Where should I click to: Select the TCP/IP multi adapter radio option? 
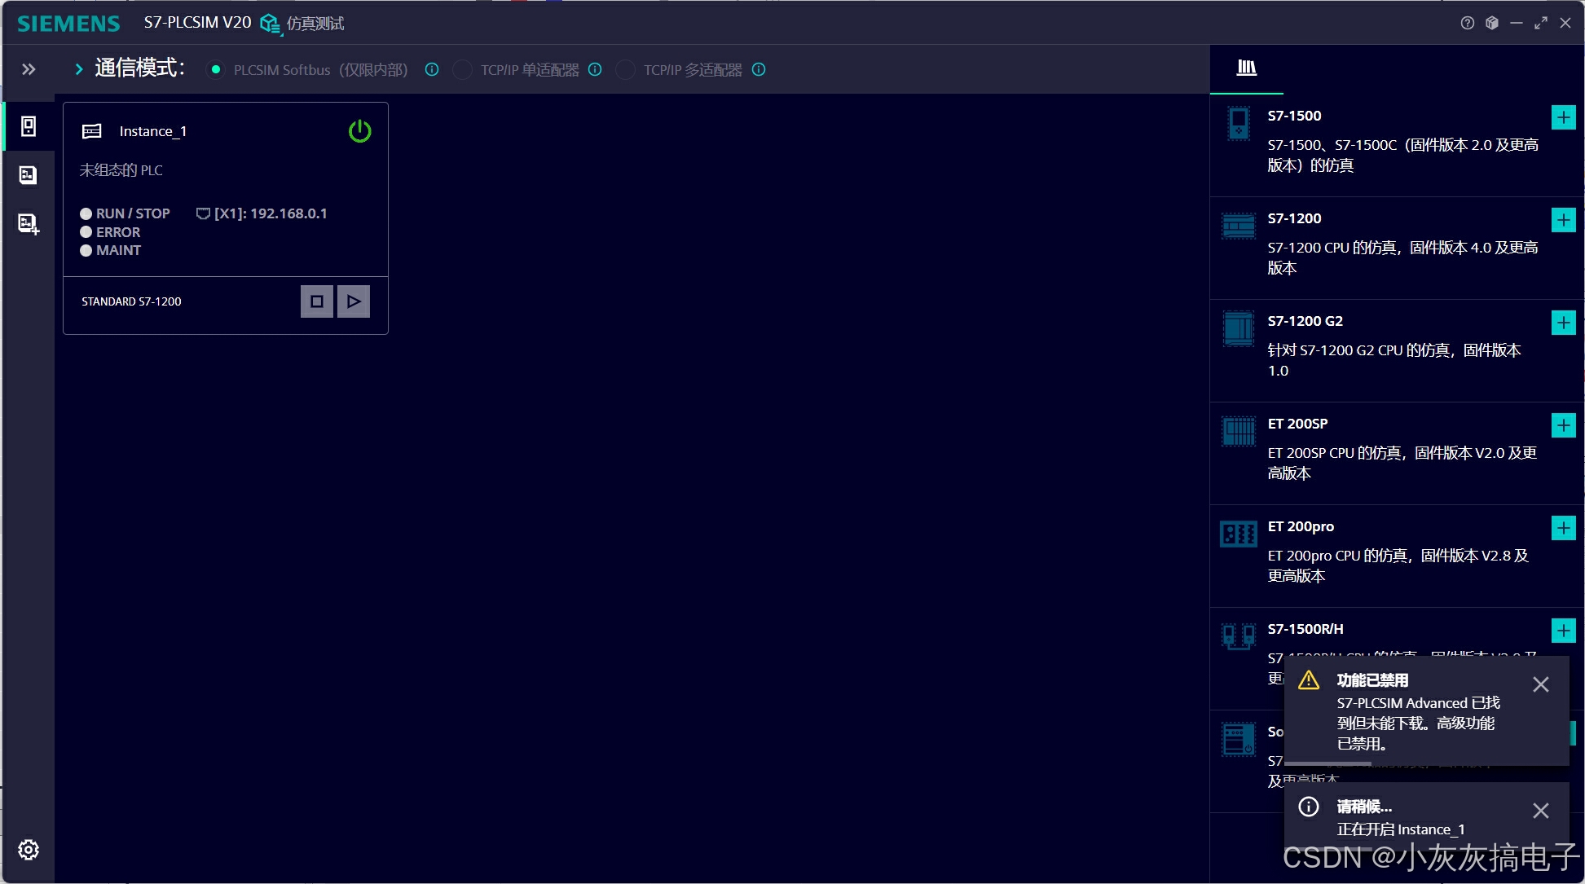pyautogui.click(x=625, y=70)
